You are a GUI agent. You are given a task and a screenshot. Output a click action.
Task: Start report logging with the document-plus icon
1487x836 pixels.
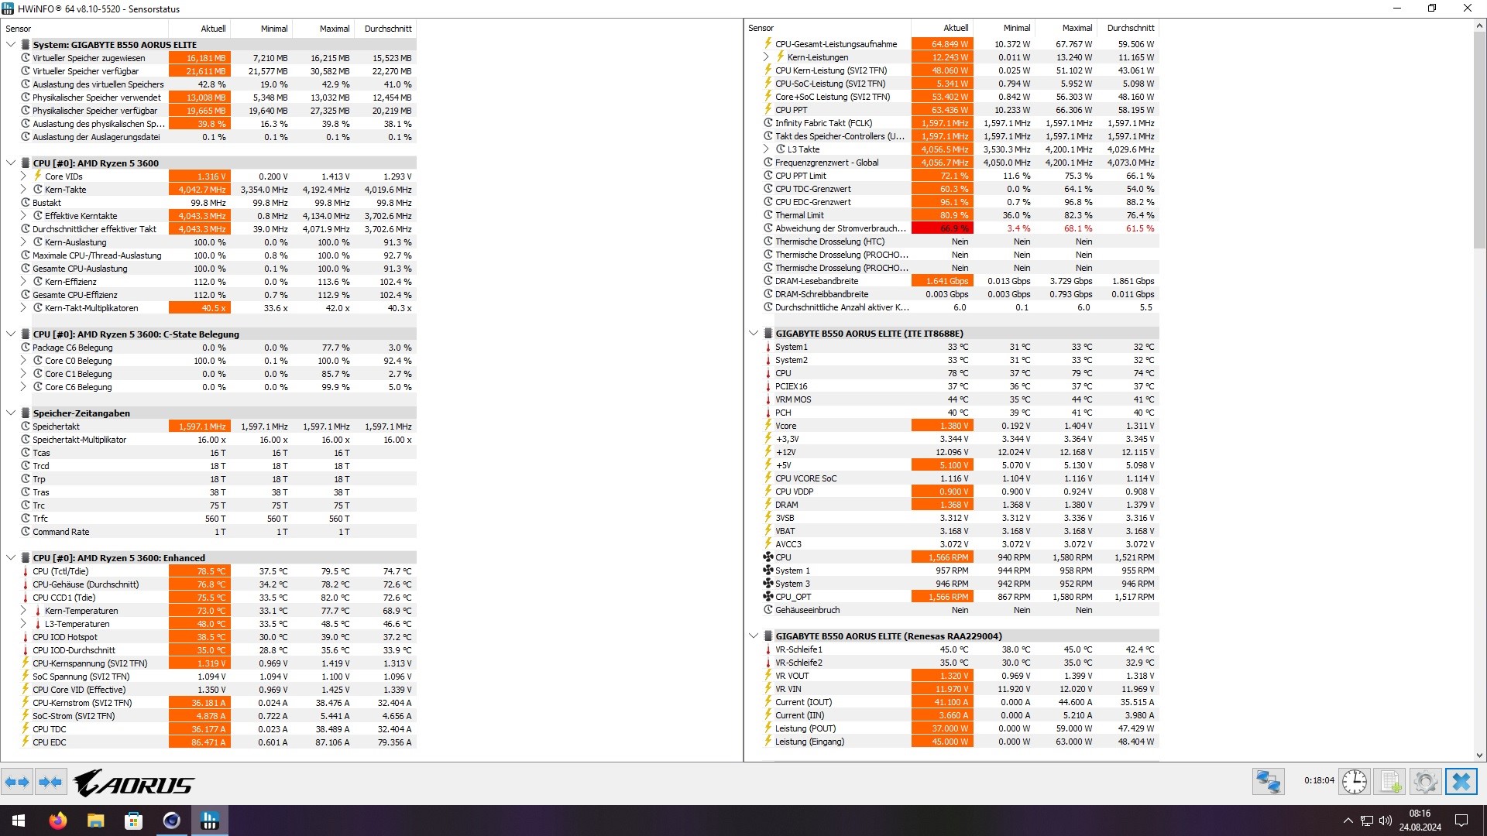point(1389,782)
